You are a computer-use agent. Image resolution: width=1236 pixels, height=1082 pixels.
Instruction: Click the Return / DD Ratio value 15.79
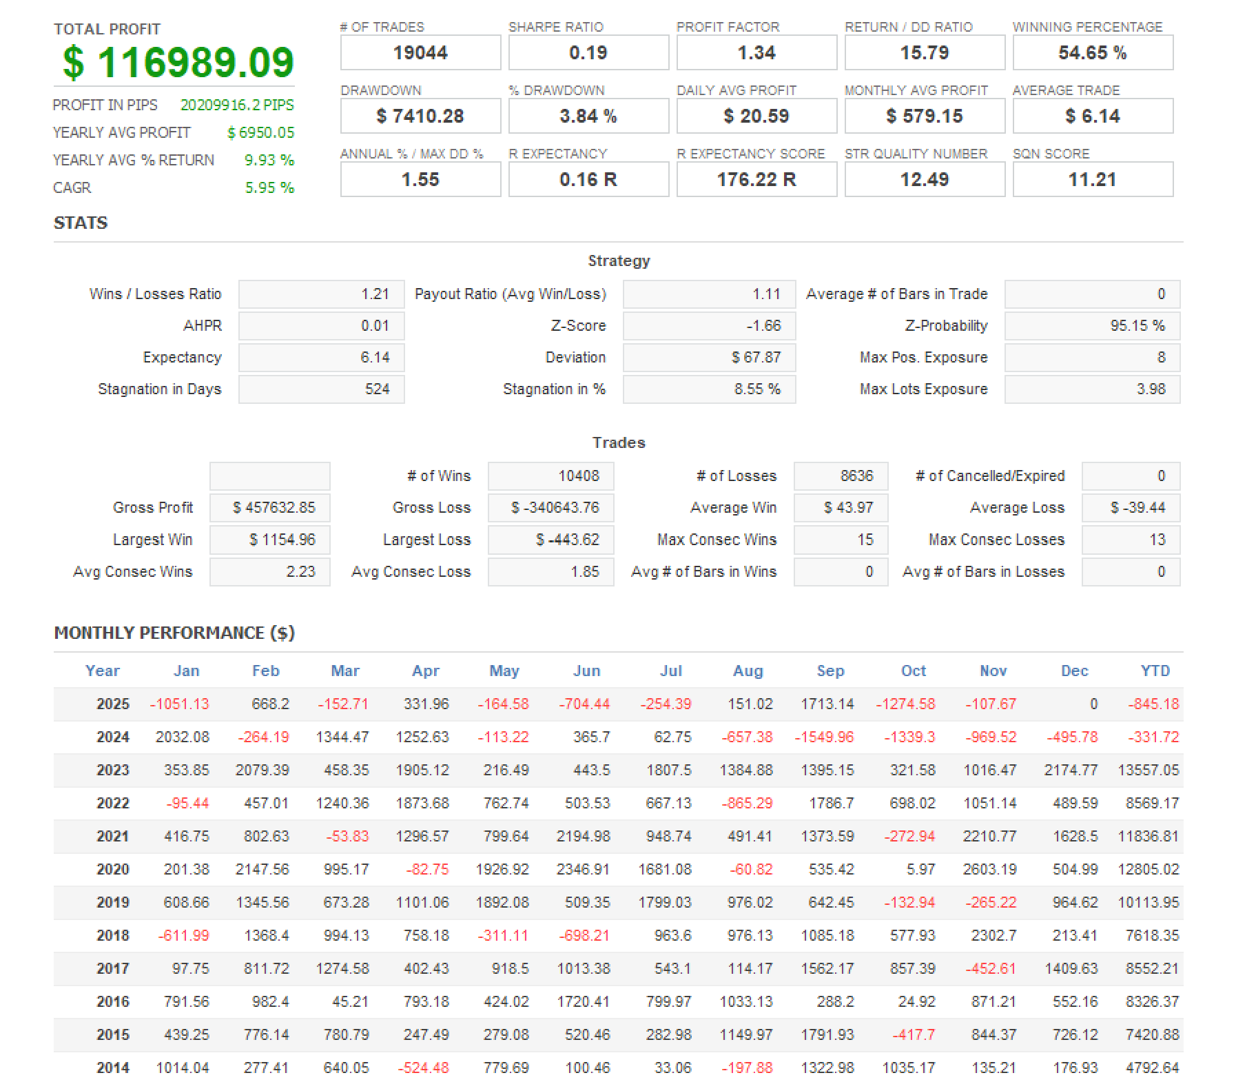[925, 53]
